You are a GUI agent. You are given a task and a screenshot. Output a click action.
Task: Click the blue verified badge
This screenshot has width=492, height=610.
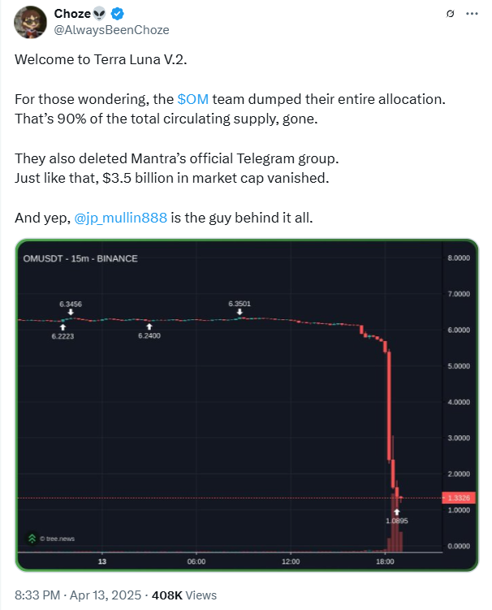(119, 14)
